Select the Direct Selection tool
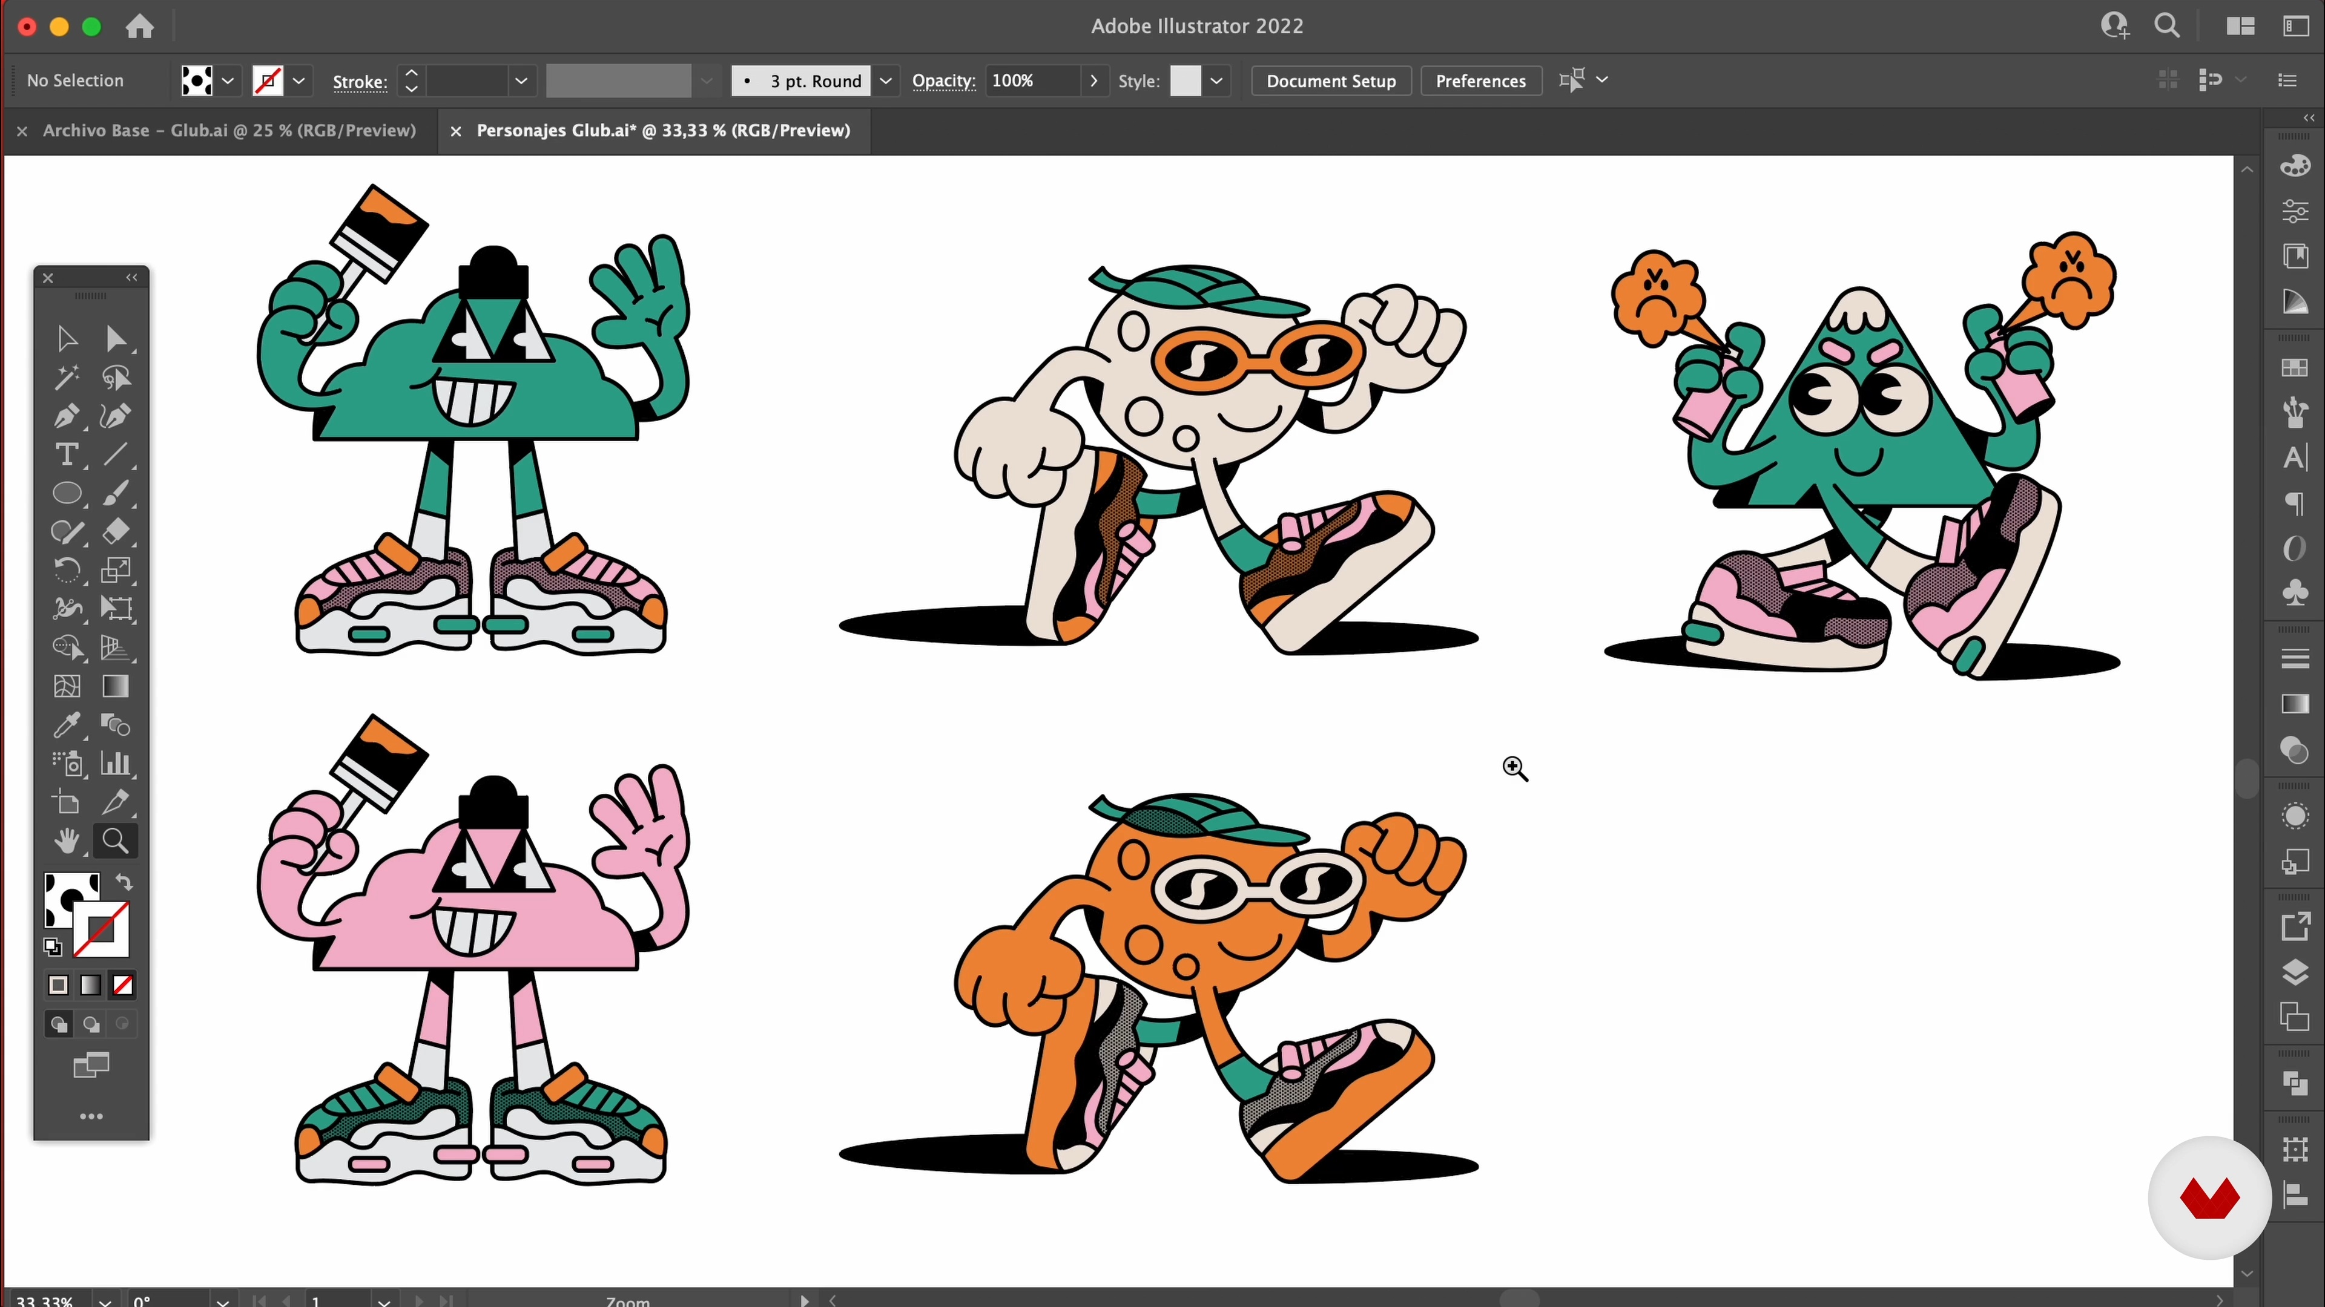 pos(116,338)
